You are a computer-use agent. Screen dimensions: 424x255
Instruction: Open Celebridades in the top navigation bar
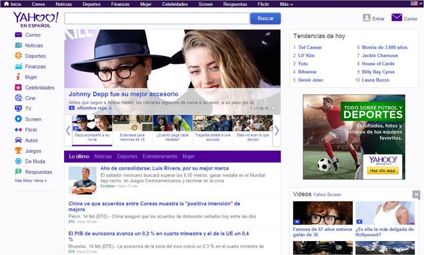[x=175, y=4]
